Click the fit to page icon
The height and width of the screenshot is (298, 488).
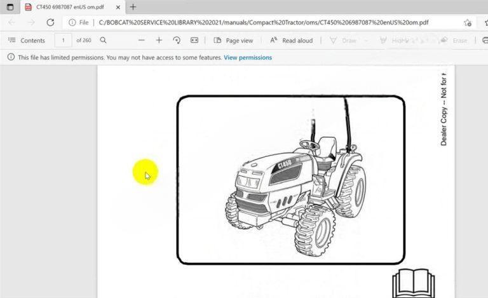tap(194, 40)
